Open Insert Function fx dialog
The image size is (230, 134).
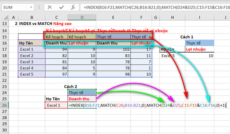click(x=73, y=7)
